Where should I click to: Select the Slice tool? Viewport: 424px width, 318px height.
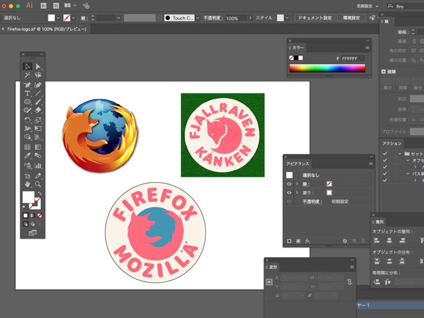[x=38, y=176]
